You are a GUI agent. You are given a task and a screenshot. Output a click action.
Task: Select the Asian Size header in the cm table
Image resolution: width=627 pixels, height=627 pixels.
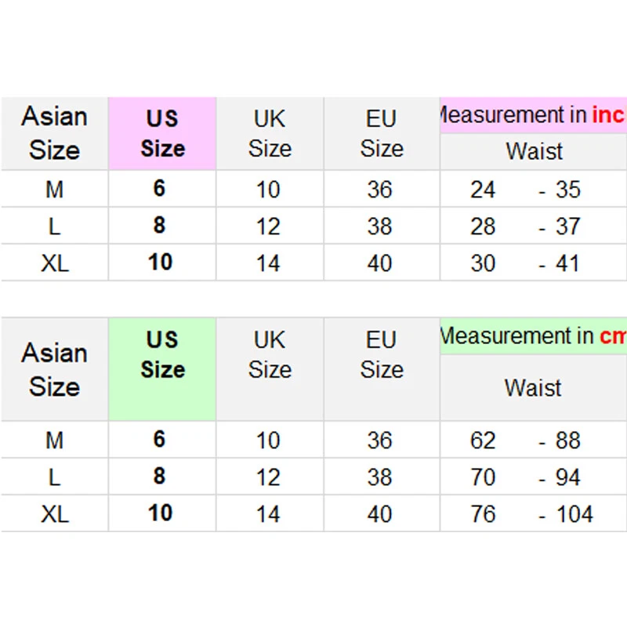54,369
